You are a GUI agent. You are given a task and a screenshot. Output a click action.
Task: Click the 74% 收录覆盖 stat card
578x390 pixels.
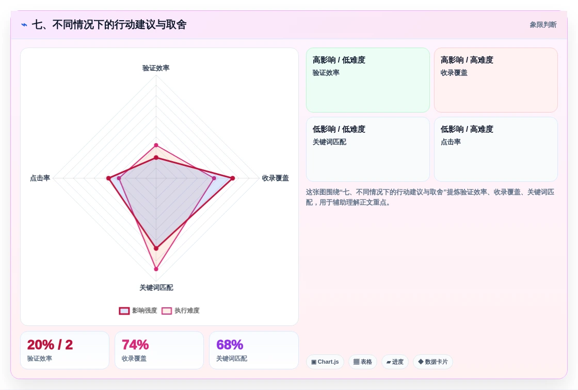coord(159,350)
